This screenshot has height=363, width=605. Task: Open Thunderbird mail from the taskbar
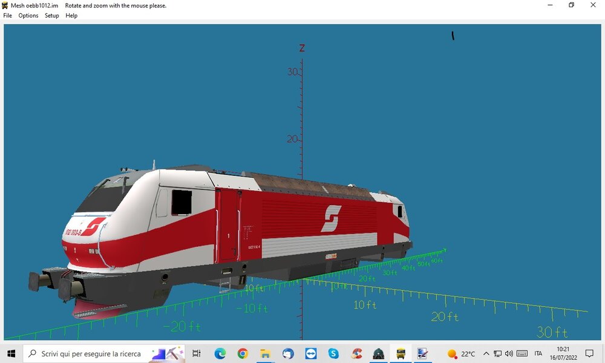[x=288, y=353]
